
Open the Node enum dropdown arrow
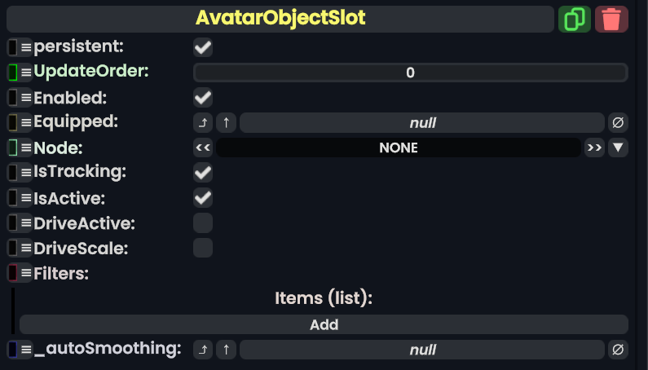619,148
